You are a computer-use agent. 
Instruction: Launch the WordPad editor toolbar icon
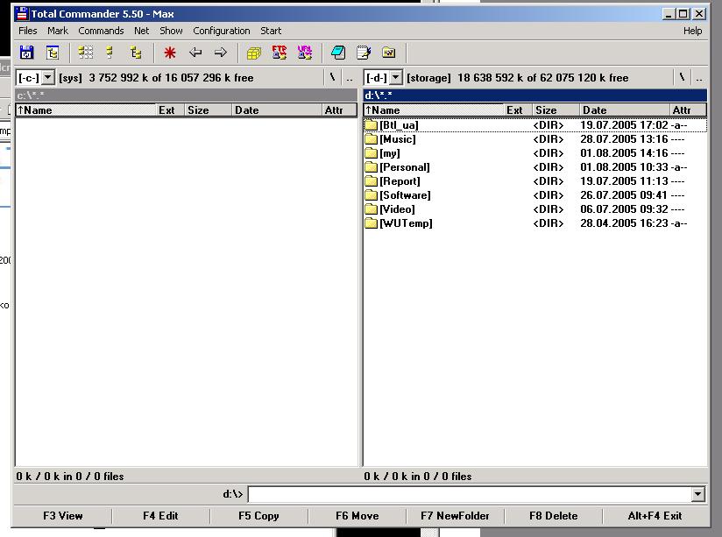[364, 53]
